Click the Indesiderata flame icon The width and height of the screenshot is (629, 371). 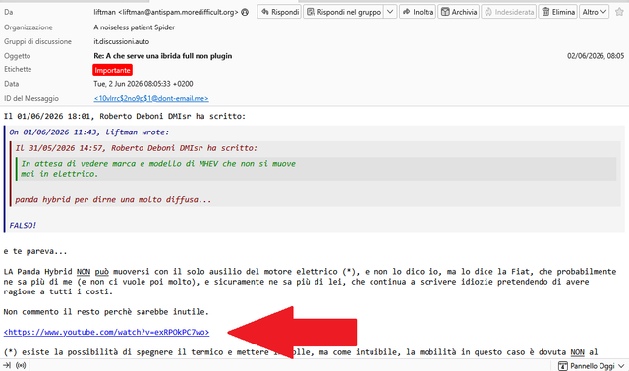click(488, 12)
